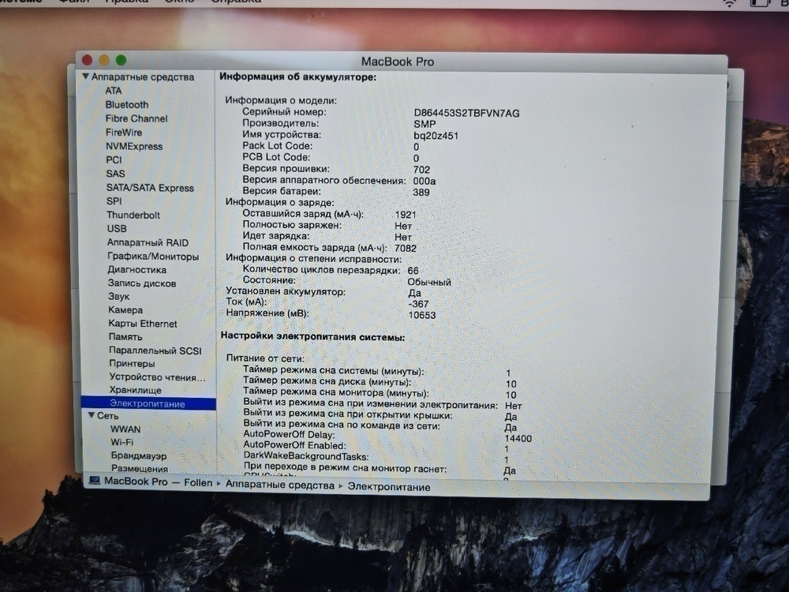Select Параллельный SCSI entry
The height and width of the screenshot is (592, 789).
tap(155, 350)
